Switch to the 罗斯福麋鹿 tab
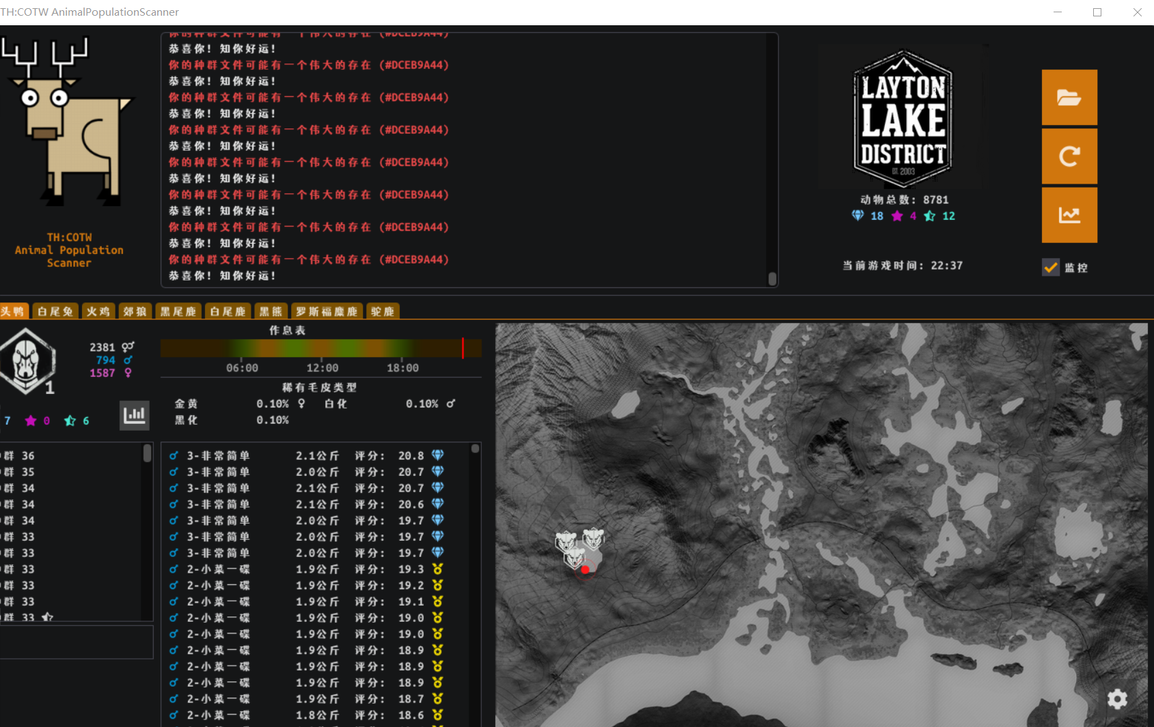The image size is (1154, 727). pyautogui.click(x=327, y=312)
